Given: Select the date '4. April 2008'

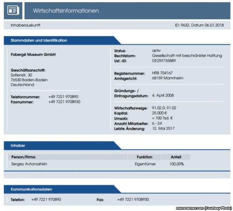Looking at the screenshot, I should 163,95.
